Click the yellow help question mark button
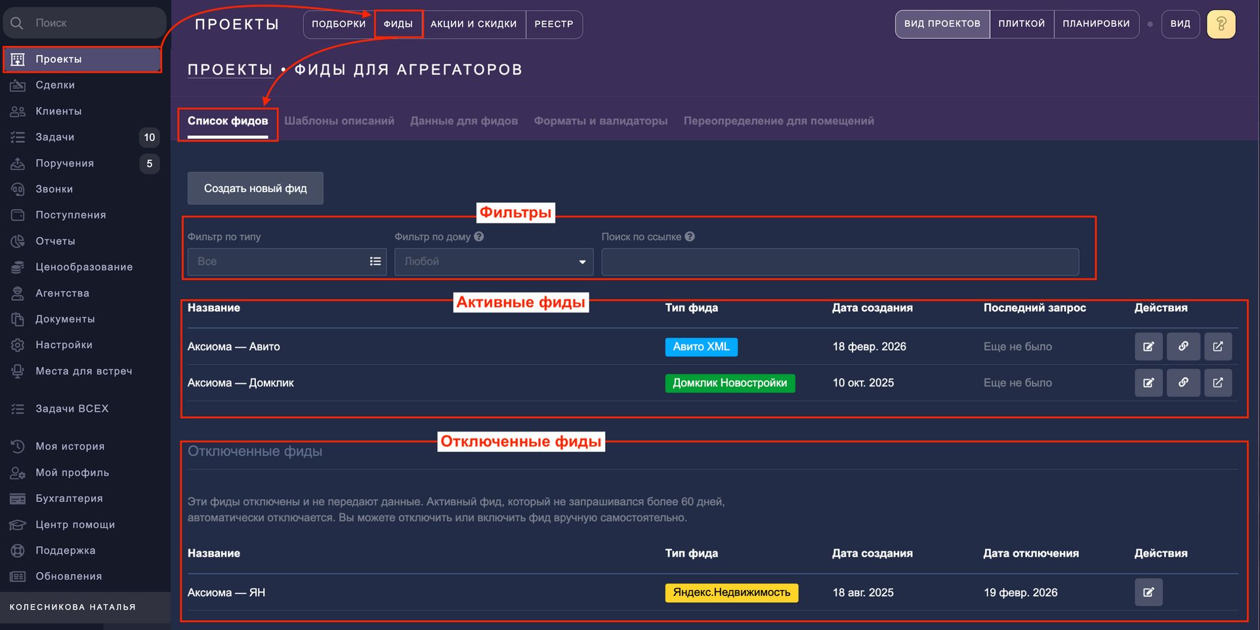Viewport: 1260px width, 630px height. [1221, 24]
